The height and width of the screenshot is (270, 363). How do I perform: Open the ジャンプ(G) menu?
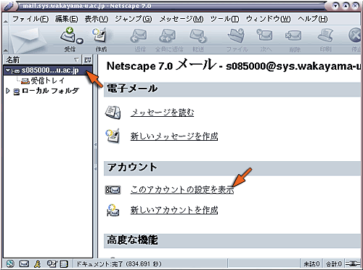click(134, 19)
